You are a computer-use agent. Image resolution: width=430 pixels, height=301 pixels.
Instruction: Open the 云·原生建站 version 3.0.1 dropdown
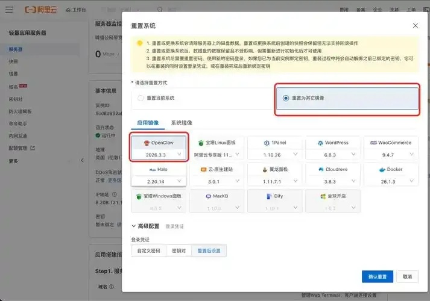(217, 182)
